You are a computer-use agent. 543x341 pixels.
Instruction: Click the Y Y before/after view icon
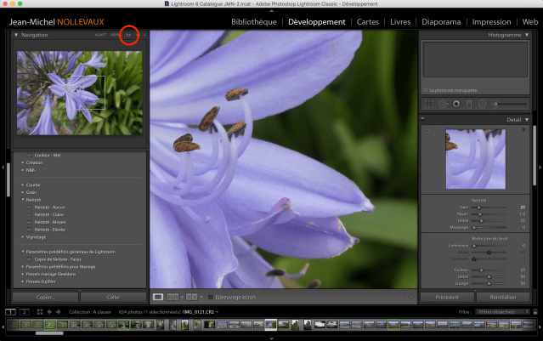pyautogui.click(x=191, y=297)
